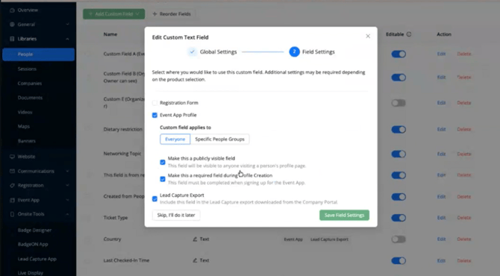Image resolution: width=500 pixels, height=276 pixels.
Task: Click Edit for Custom Field A row
Action: pyautogui.click(x=441, y=54)
